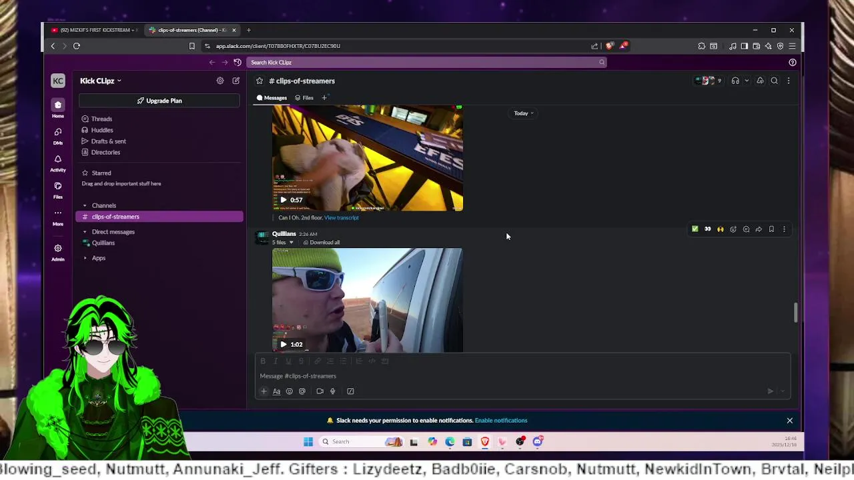View channel members avatars list
Screen dimensions: 854x480
click(x=708, y=81)
